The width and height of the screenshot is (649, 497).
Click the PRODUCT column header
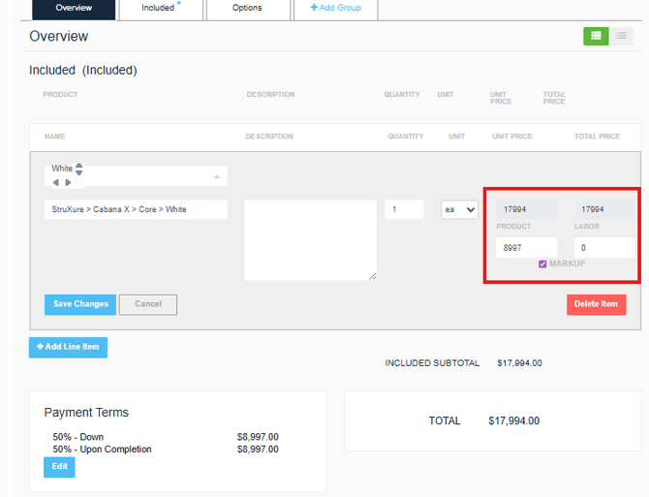60,95
